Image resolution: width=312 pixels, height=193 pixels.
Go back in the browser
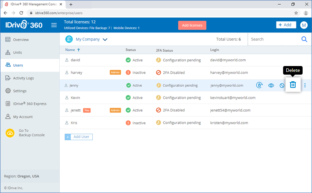point(5,13)
